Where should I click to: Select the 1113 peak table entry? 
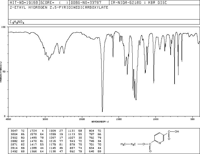tap(75, 134)
